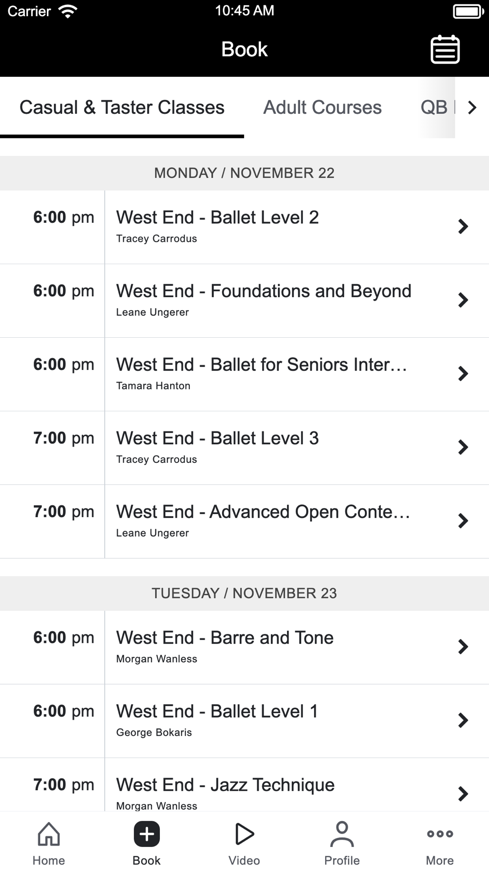Image resolution: width=489 pixels, height=869 pixels.
Task: Open the Profile person icon
Action: click(x=342, y=834)
